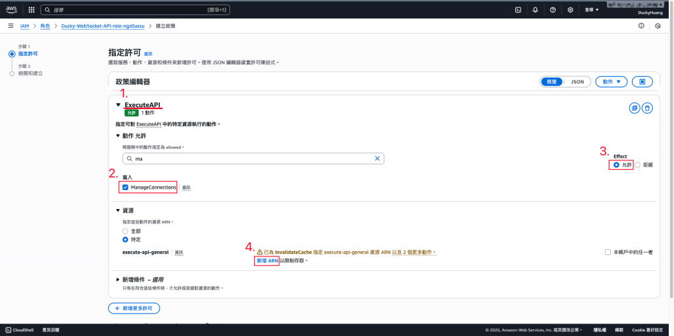The width and height of the screenshot is (674, 336).
Task: Select the 特定 resources radio button
Action: 126,239
